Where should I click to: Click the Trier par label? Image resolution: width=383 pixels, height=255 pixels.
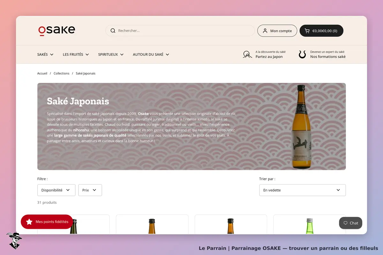point(267,179)
